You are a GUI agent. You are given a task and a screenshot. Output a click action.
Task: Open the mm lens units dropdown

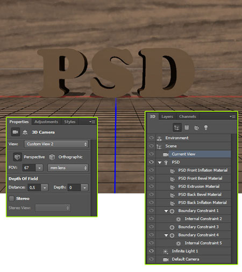[x=68, y=168]
